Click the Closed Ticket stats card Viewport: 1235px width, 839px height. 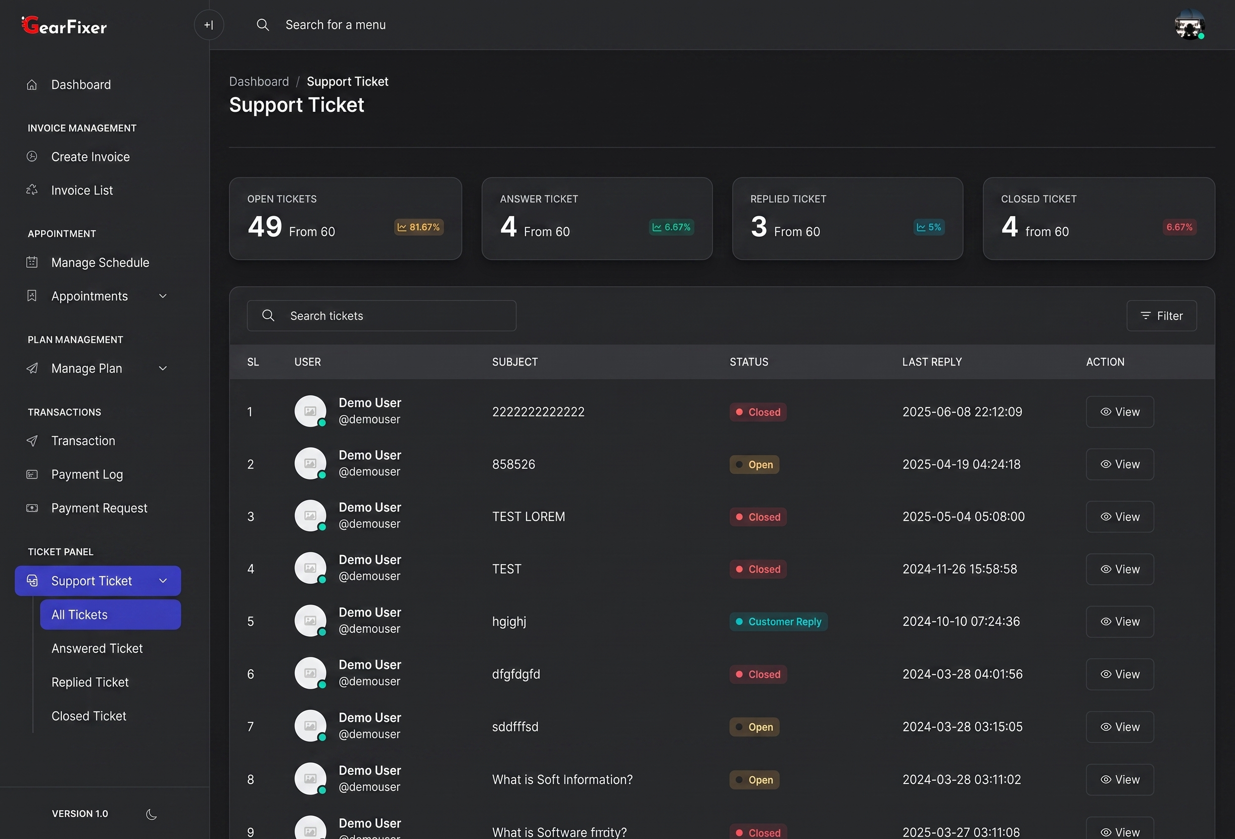point(1098,218)
